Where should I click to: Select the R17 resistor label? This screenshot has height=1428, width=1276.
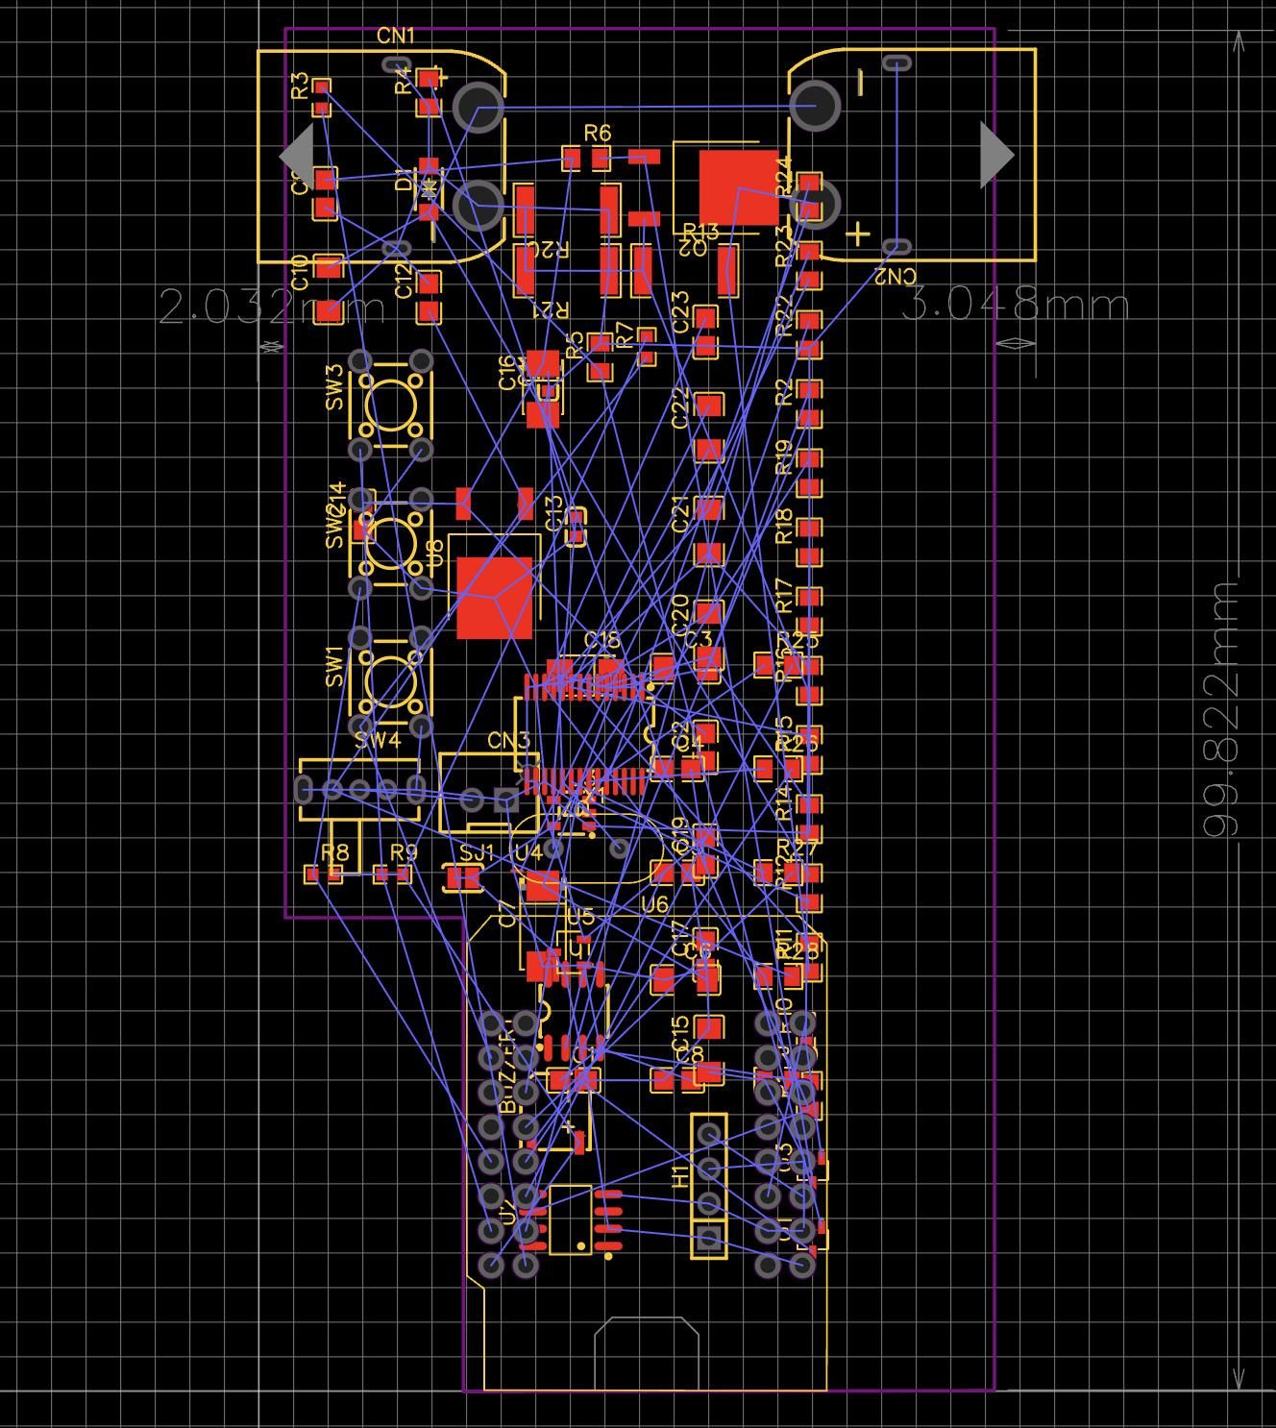tap(783, 596)
